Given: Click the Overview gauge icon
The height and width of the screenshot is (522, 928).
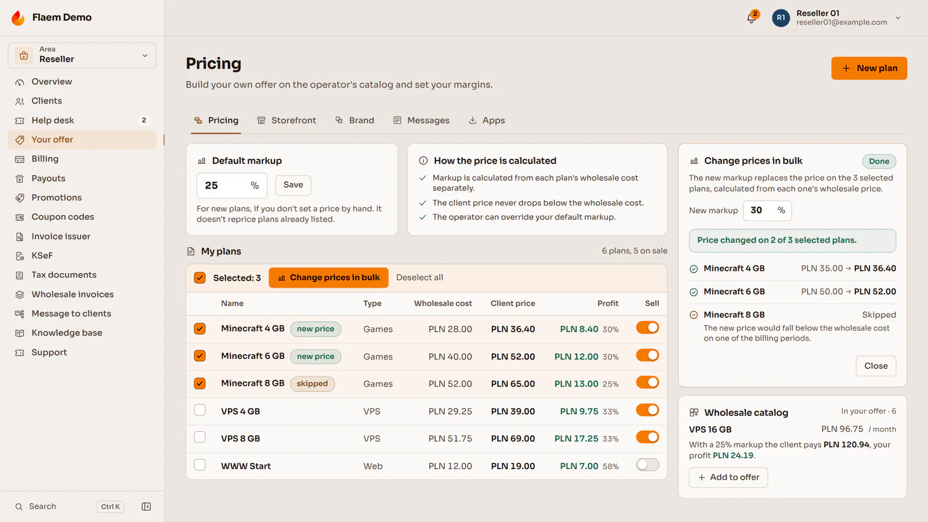Looking at the screenshot, I should point(20,82).
